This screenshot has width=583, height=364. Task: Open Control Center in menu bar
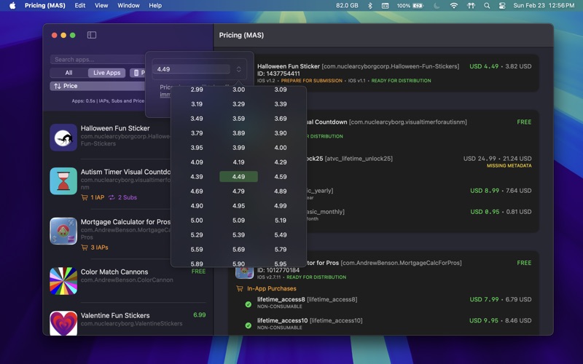click(502, 6)
